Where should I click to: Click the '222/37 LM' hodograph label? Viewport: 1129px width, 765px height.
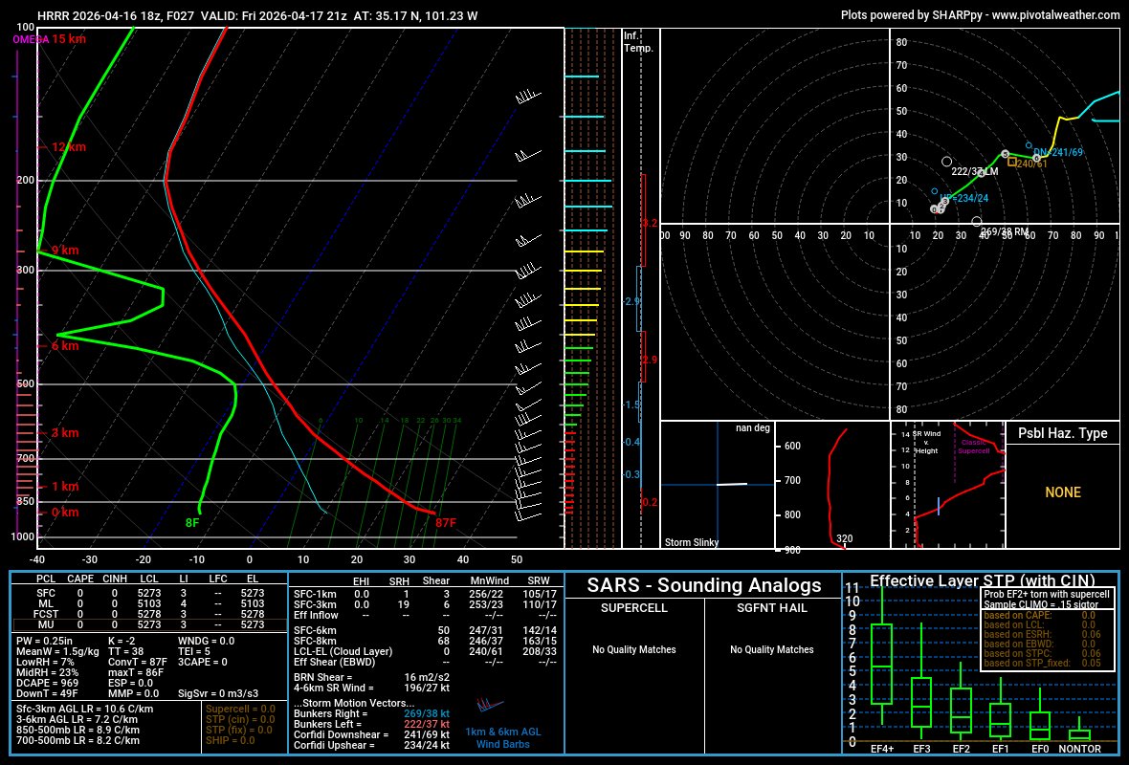click(x=975, y=171)
